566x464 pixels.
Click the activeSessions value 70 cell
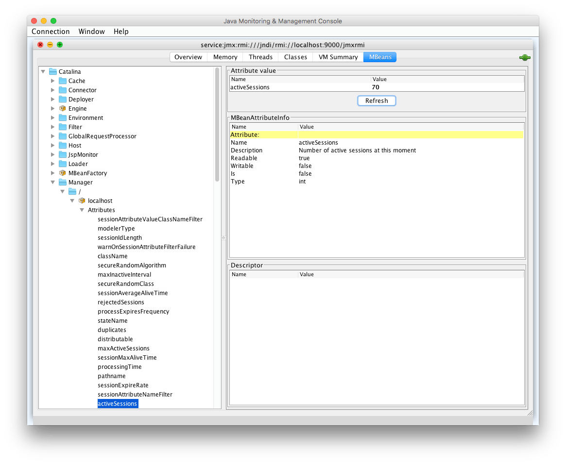pos(447,87)
